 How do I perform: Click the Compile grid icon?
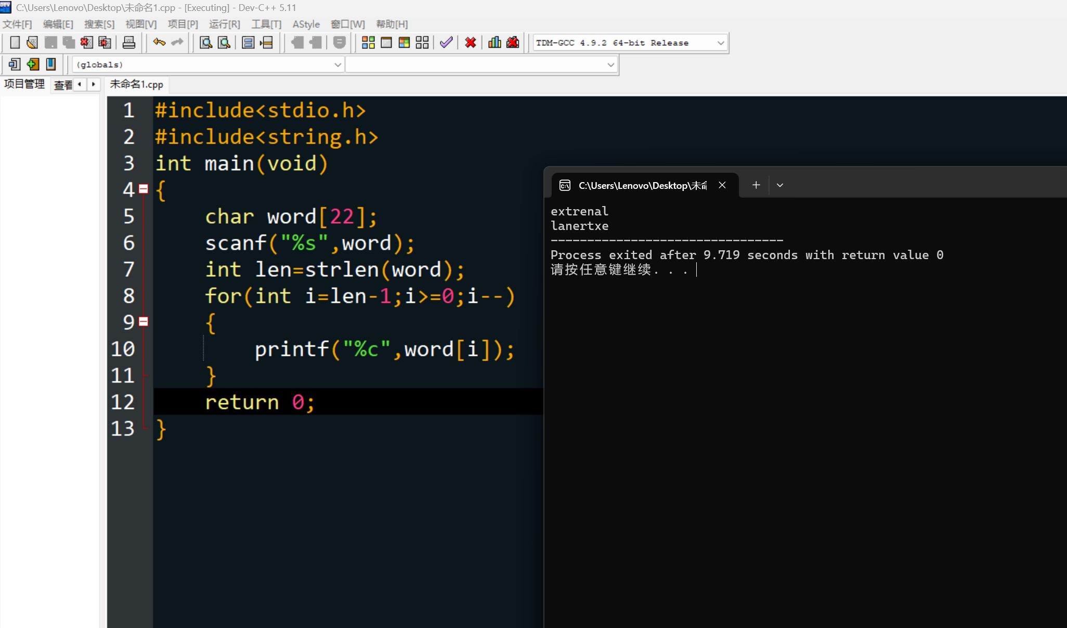click(368, 43)
